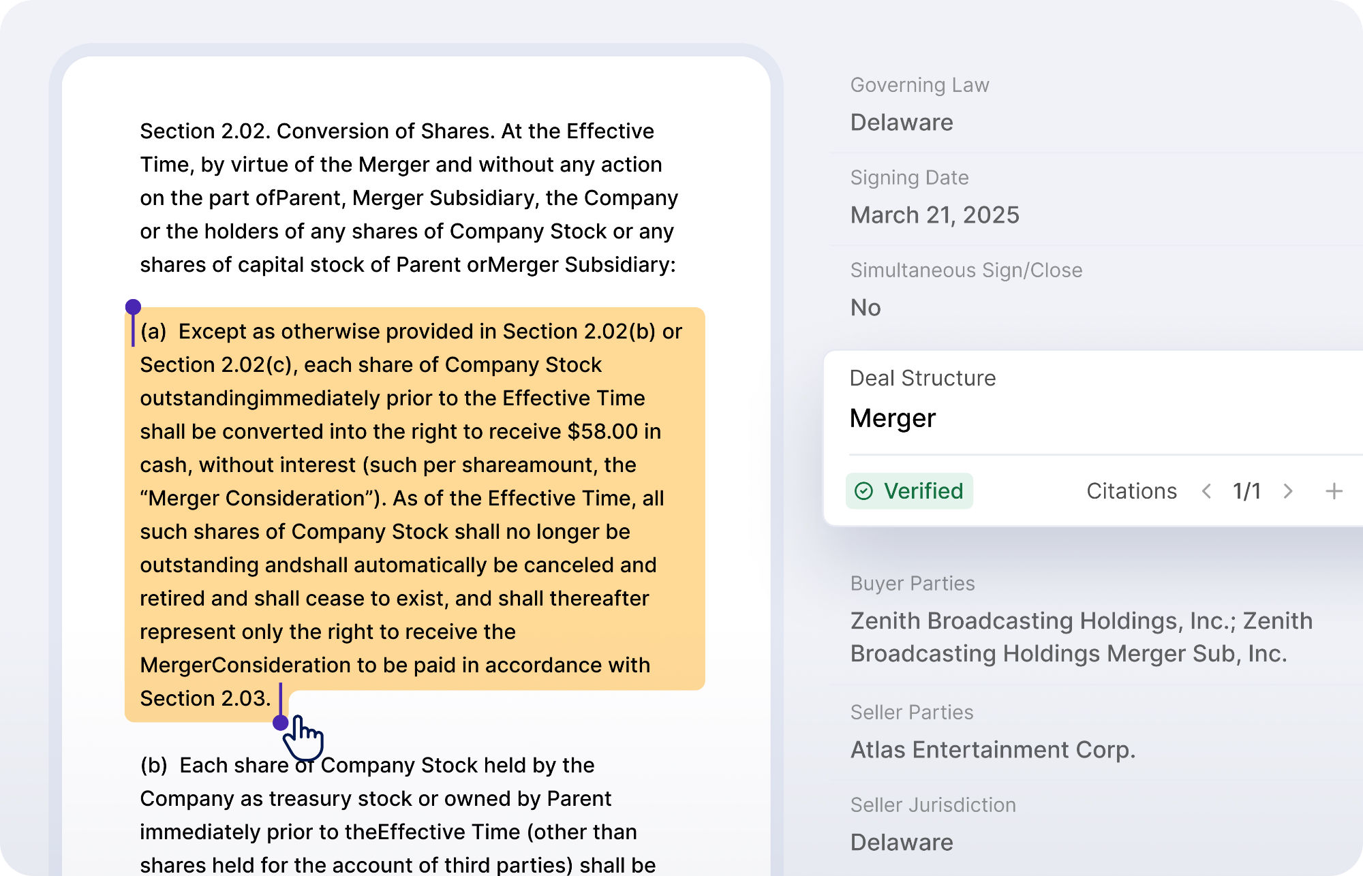Click the Citations label

click(x=1131, y=491)
